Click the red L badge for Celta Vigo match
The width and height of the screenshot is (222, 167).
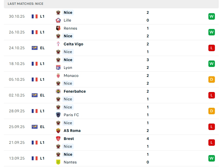(212, 48)
